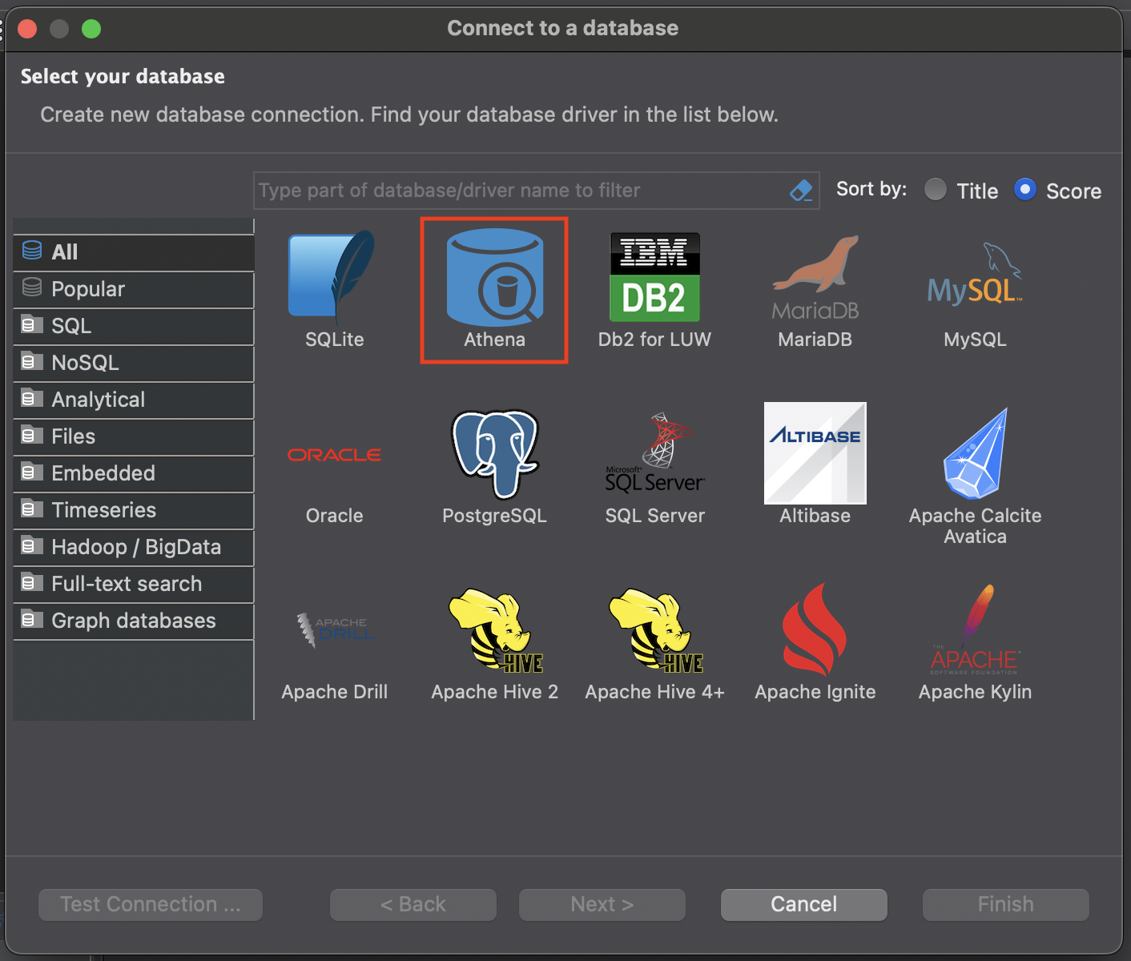The width and height of the screenshot is (1131, 961).
Task: Sort drivers by Score
Action: pos(1024,190)
